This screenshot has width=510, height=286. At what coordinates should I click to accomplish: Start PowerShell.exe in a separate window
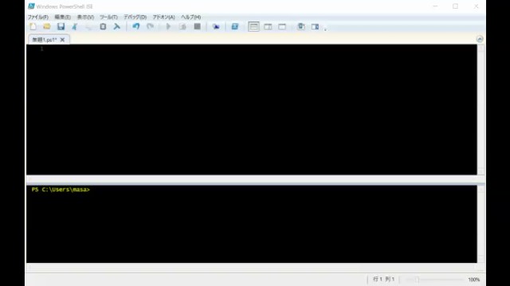coord(235,26)
